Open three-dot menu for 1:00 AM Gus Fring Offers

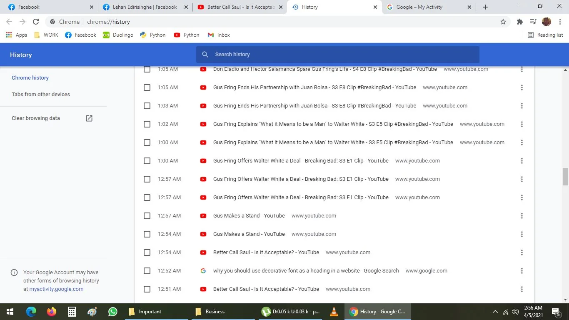pyautogui.click(x=522, y=161)
